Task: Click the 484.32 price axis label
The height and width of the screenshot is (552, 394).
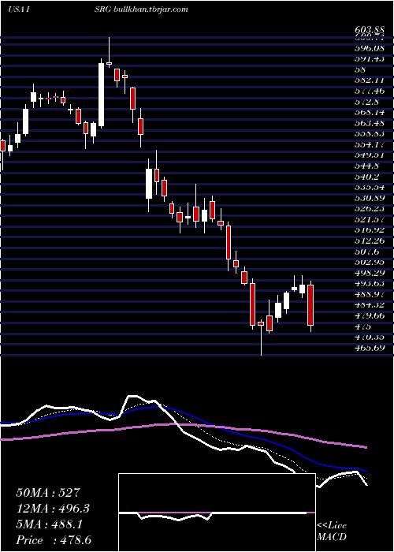Action: click(x=369, y=305)
